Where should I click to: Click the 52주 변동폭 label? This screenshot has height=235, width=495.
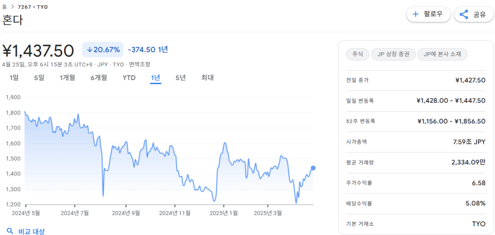tap(361, 121)
